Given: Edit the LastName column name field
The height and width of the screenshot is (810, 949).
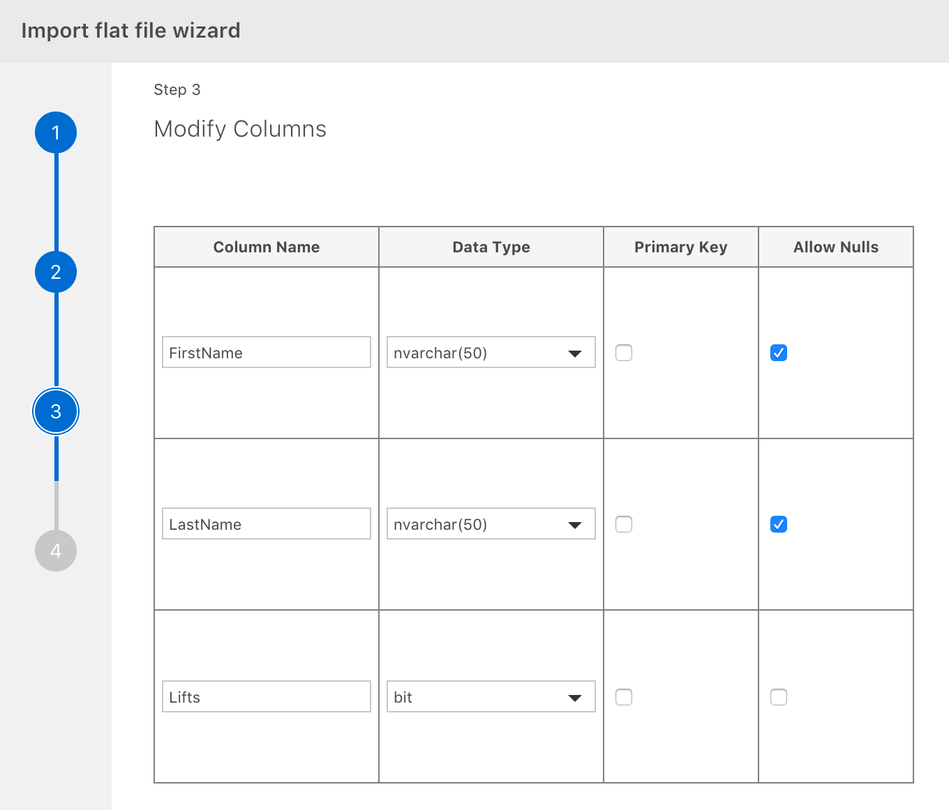Looking at the screenshot, I should coord(266,524).
